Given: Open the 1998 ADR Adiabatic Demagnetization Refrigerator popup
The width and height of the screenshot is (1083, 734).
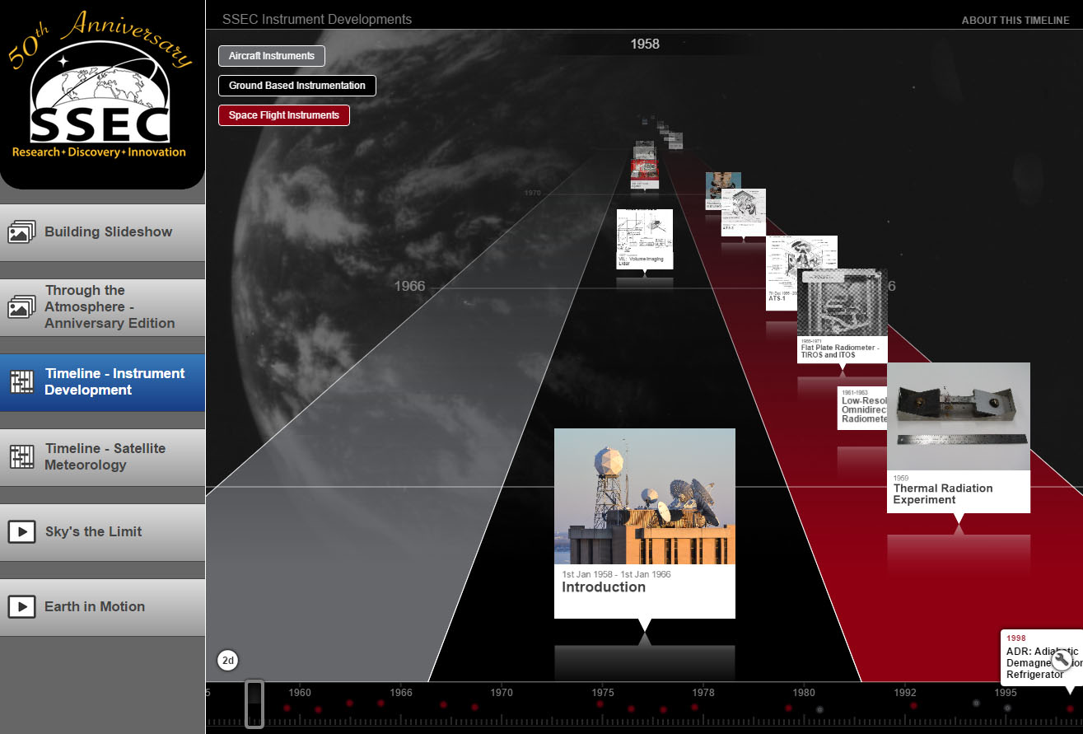Looking at the screenshot, I should (x=1041, y=657).
